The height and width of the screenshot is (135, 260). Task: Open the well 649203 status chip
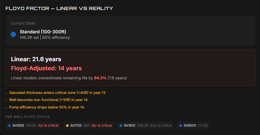point(193,126)
